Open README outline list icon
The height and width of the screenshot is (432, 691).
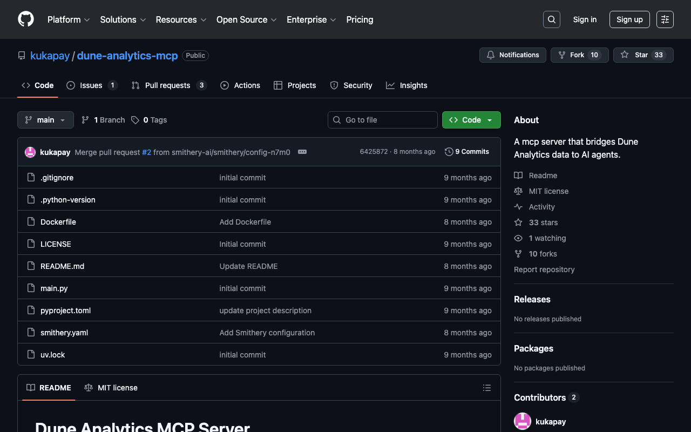(x=486, y=388)
